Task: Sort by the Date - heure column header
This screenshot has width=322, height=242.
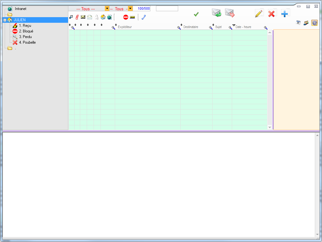Action: [243, 27]
